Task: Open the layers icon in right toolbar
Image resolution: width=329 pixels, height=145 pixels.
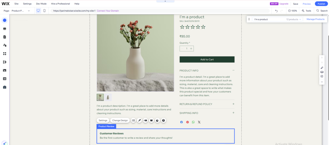Action: click(322, 72)
